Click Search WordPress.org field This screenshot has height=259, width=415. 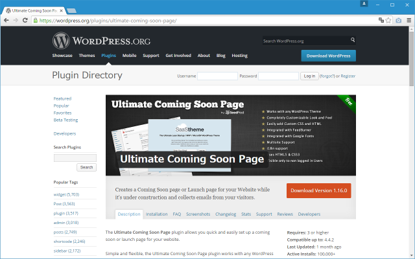(306, 41)
